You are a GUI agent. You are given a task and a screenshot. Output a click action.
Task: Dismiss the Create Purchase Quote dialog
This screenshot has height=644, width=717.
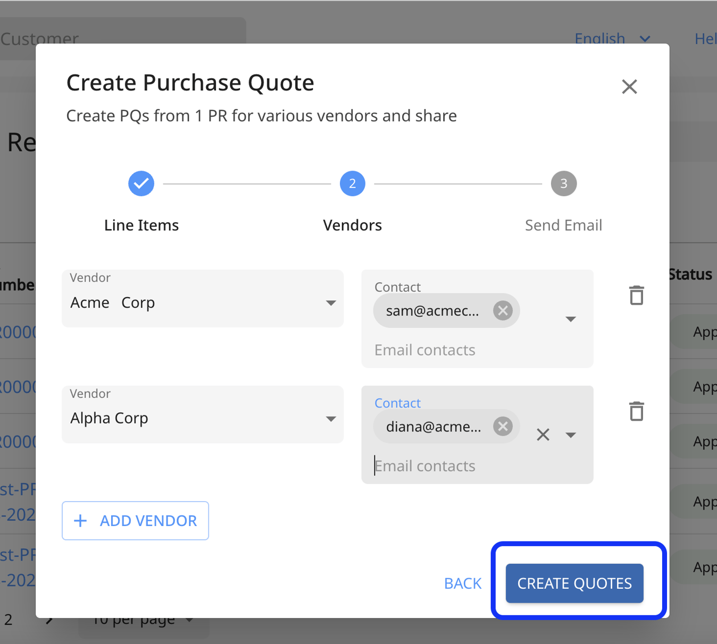click(629, 87)
